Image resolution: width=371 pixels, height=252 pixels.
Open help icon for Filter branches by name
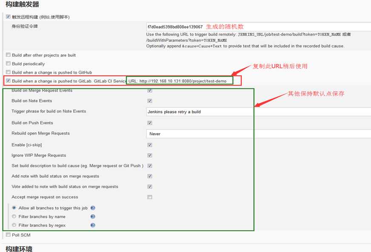93,217
